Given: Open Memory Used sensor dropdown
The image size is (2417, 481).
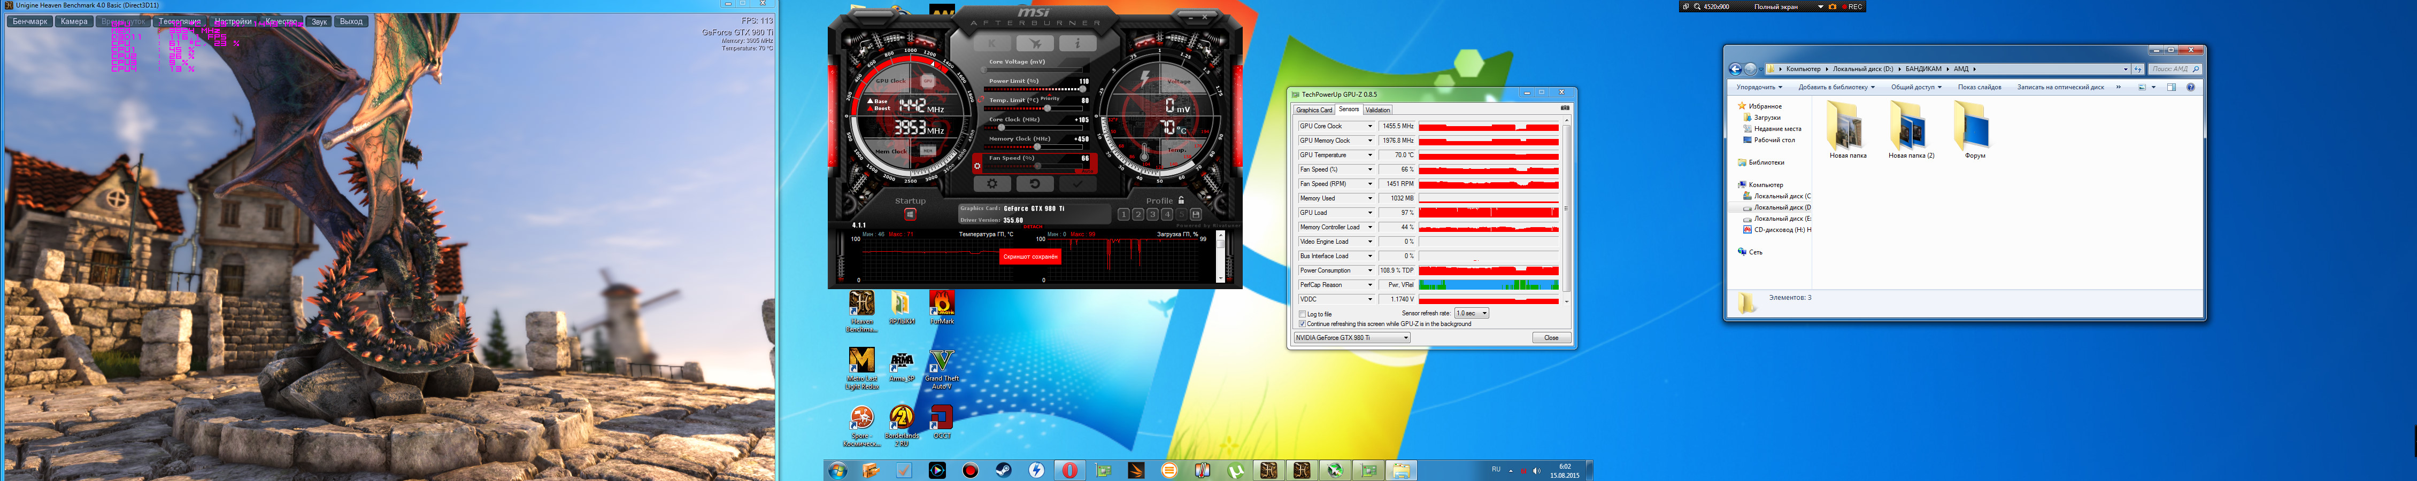Looking at the screenshot, I should tap(1370, 198).
